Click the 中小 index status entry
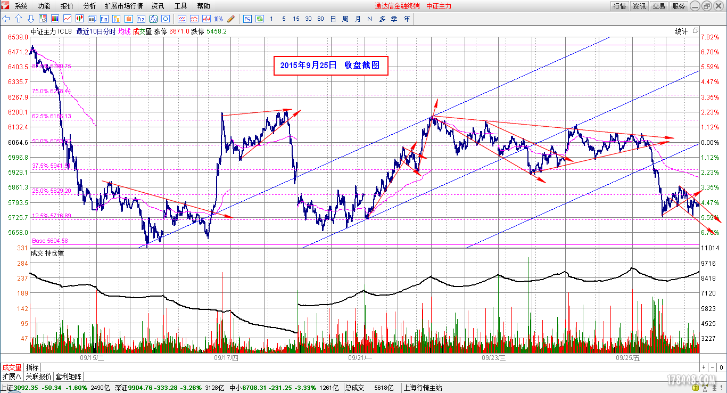This screenshot has width=727, height=393. point(284,388)
